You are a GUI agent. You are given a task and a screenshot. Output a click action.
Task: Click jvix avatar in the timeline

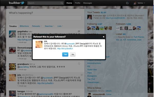click(12, 77)
